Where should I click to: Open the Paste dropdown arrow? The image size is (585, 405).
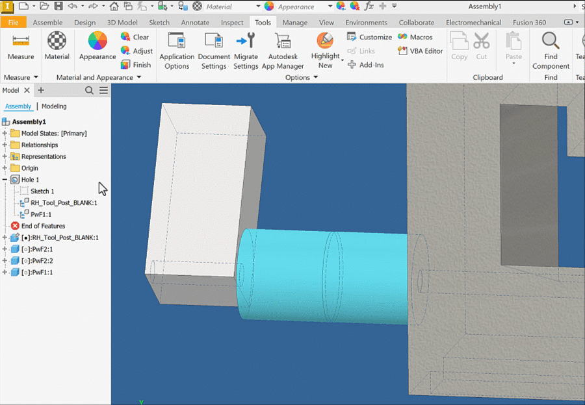pyautogui.click(x=513, y=64)
